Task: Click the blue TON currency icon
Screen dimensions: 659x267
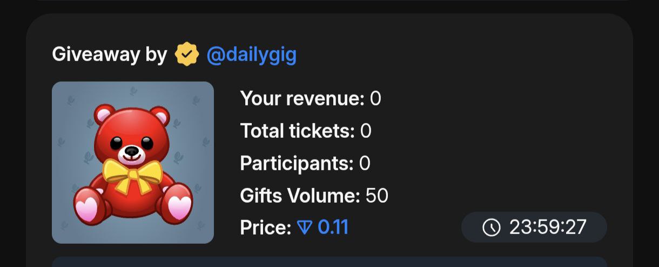Action: click(x=305, y=228)
